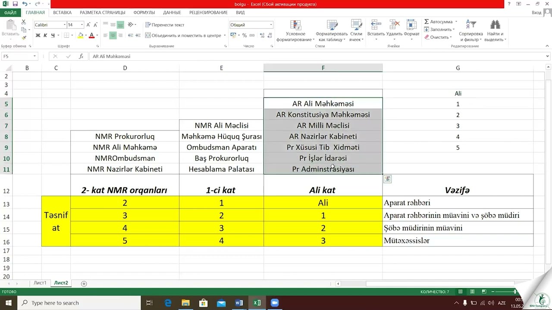Viewport: 552px width, 310px height.
Task: Select cell with AR Milli Məclisi
Action: (323, 126)
